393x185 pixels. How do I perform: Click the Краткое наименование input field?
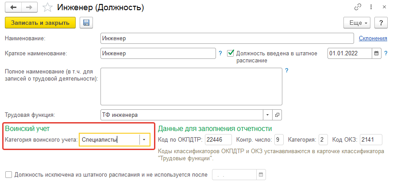[158, 54]
